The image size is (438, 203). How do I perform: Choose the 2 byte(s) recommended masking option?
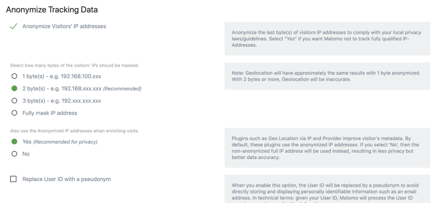[14, 88]
